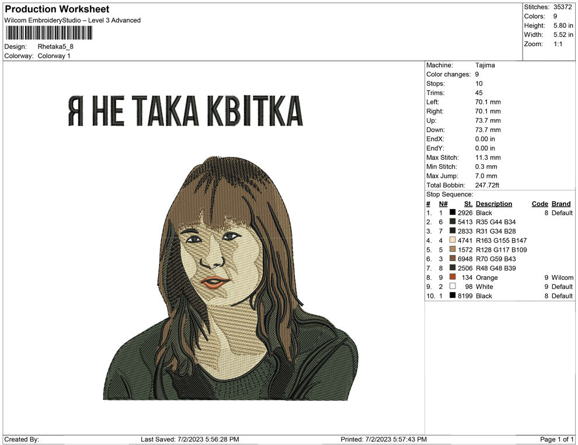The height and width of the screenshot is (445, 578).
Task: Click the N# column header
Action: click(443, 204)
